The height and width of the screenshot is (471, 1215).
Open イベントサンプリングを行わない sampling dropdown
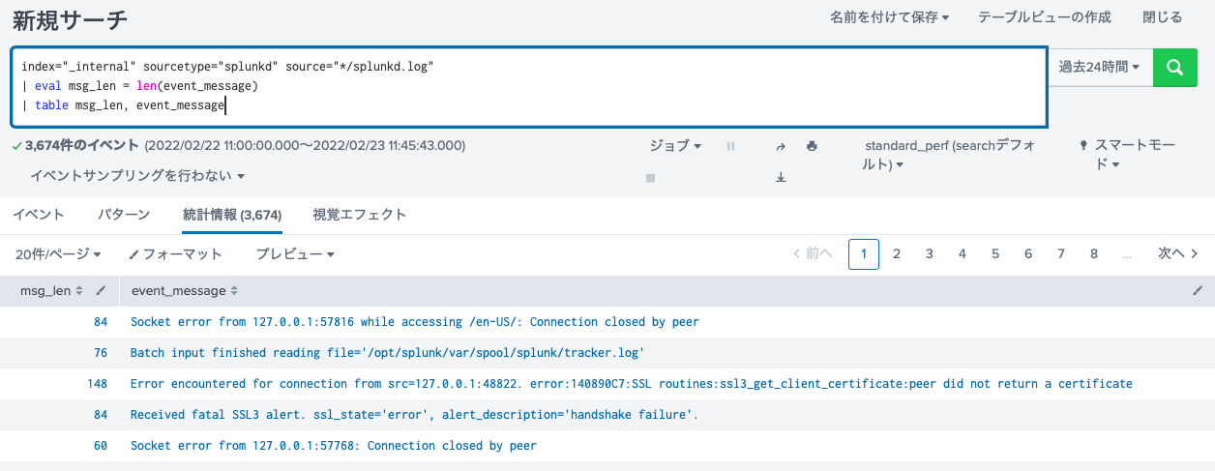137,176
